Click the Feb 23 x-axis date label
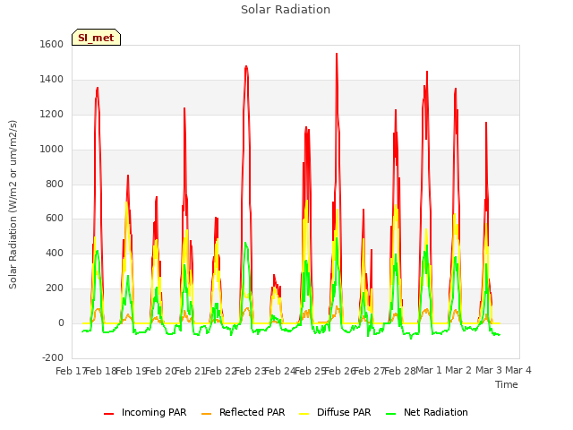Viewport: 573px width, 430px height. [x=250, y=371]
